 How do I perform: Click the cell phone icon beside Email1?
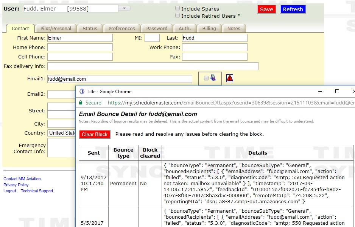click(213, 77)
